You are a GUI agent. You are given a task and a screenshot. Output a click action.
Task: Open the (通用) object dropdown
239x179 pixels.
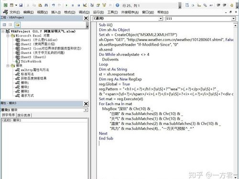tap(161, 19)
